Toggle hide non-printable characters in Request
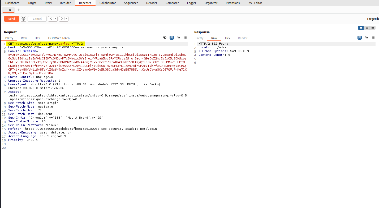This screenshot has height=208, width=379. point(165,38)
